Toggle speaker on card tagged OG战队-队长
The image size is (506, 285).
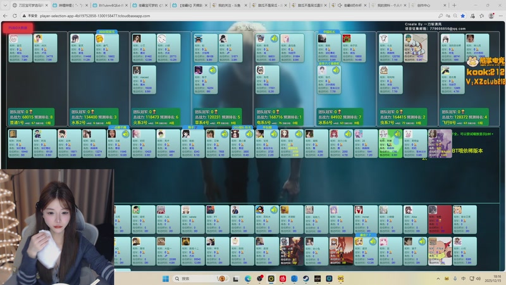click(249, 134)
